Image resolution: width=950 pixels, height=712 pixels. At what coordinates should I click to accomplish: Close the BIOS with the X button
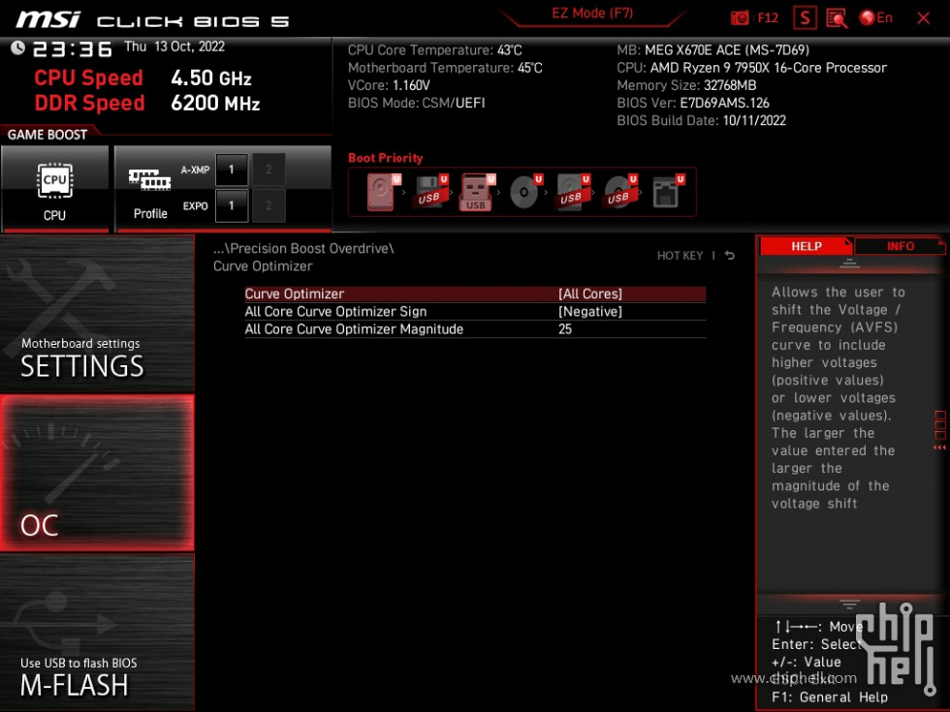[923, 18]
